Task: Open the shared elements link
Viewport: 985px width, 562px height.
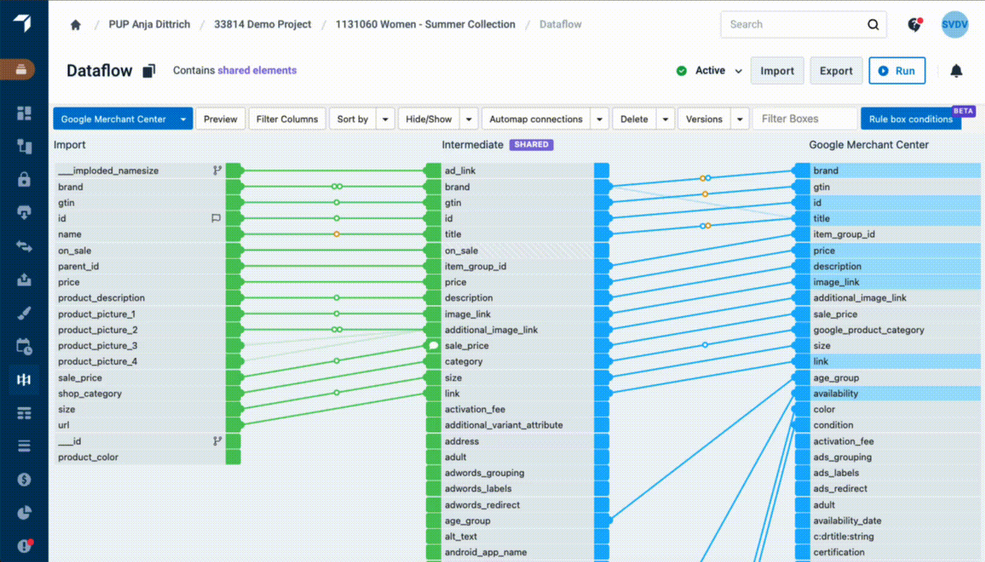Action: 257,70
